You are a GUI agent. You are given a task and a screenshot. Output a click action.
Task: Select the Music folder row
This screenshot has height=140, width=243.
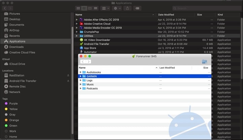[x=145, y=84]
